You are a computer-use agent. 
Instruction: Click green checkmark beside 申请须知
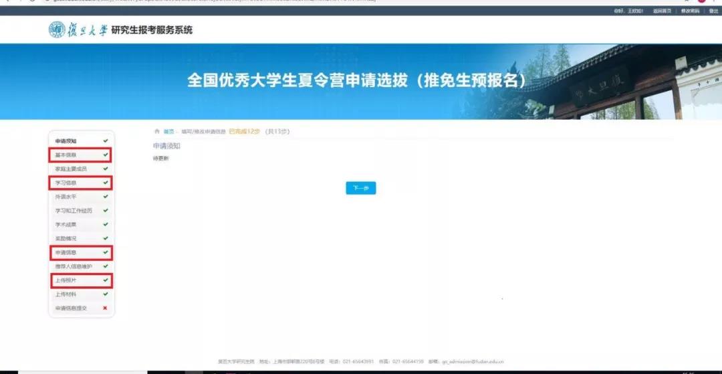[x=106, y=141]
